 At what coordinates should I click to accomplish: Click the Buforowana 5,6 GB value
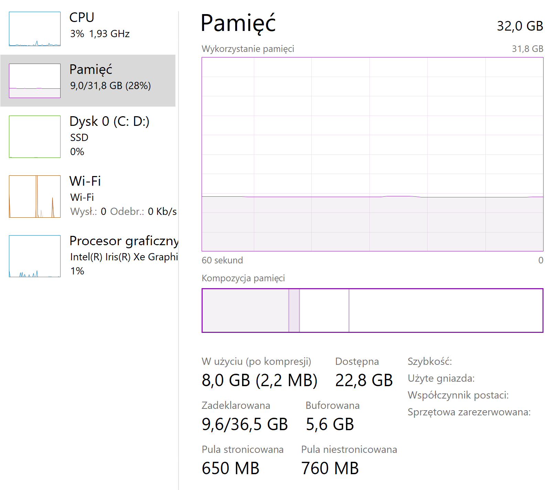click(x=330, y=424)
